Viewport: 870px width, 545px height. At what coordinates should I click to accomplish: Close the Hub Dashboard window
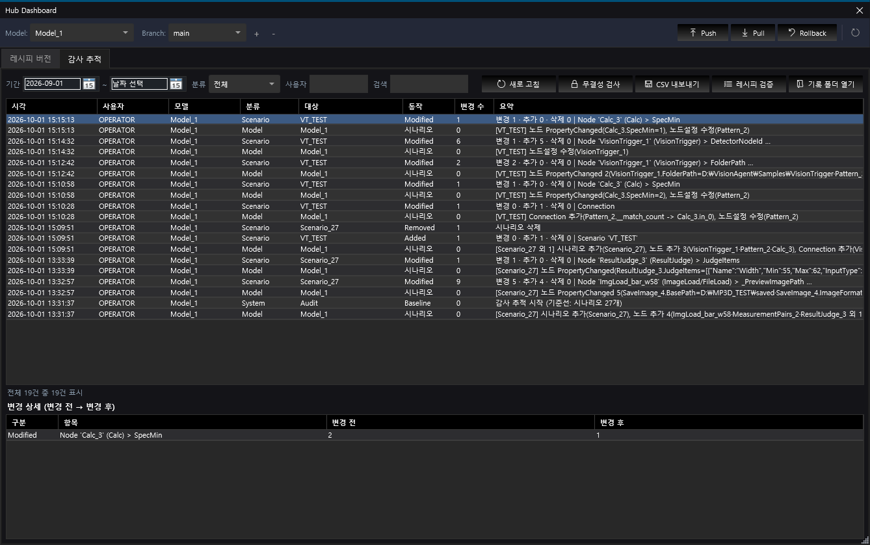point(859,10)
